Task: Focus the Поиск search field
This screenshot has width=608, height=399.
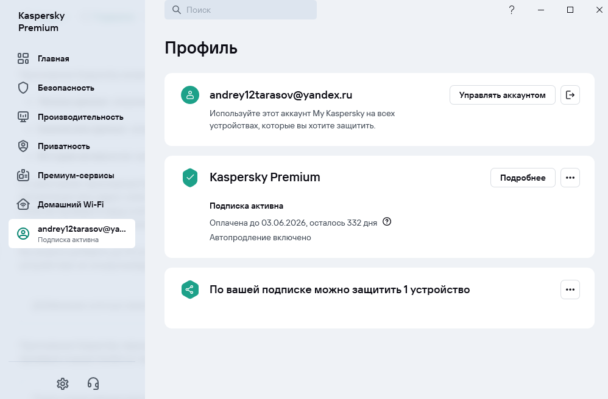Action: [241, 10]
